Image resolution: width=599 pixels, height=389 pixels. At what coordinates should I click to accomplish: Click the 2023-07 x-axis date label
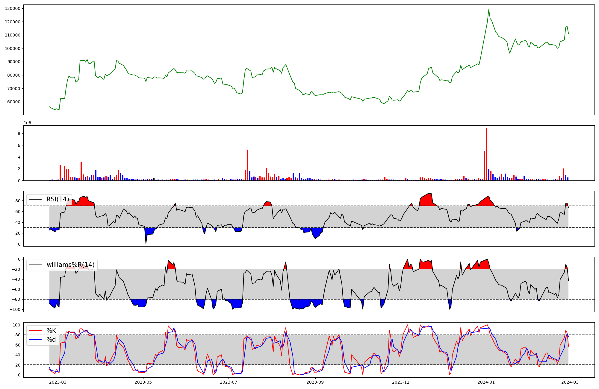click(x=229, y=382)
